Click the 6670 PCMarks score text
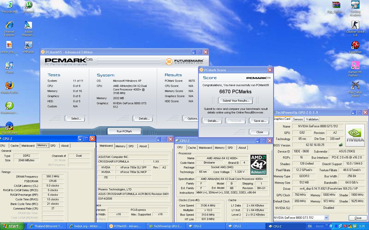369x230 pixels. click(235, 91)
